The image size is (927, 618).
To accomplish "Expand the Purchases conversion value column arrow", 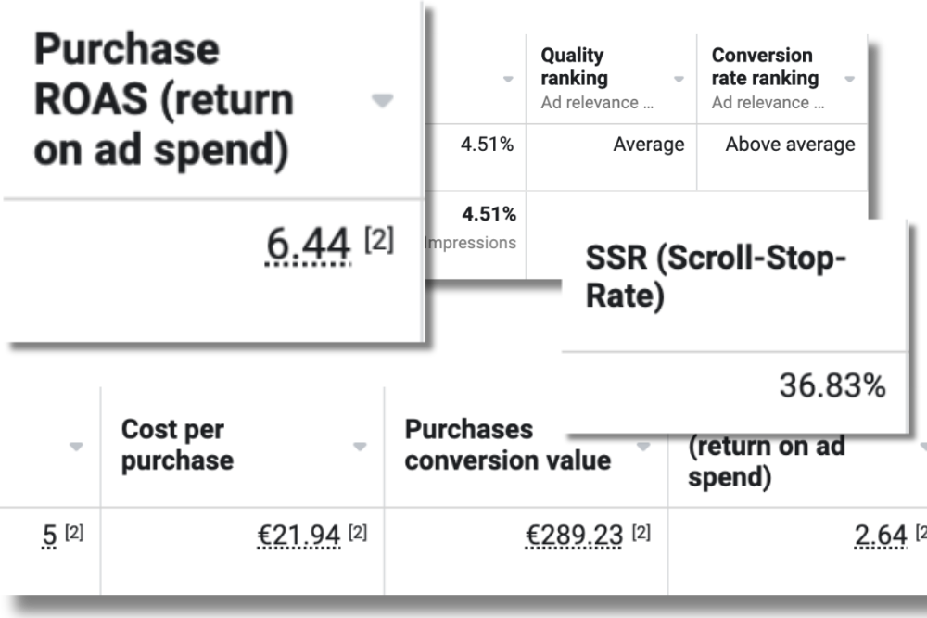I will tap(643, 446).
